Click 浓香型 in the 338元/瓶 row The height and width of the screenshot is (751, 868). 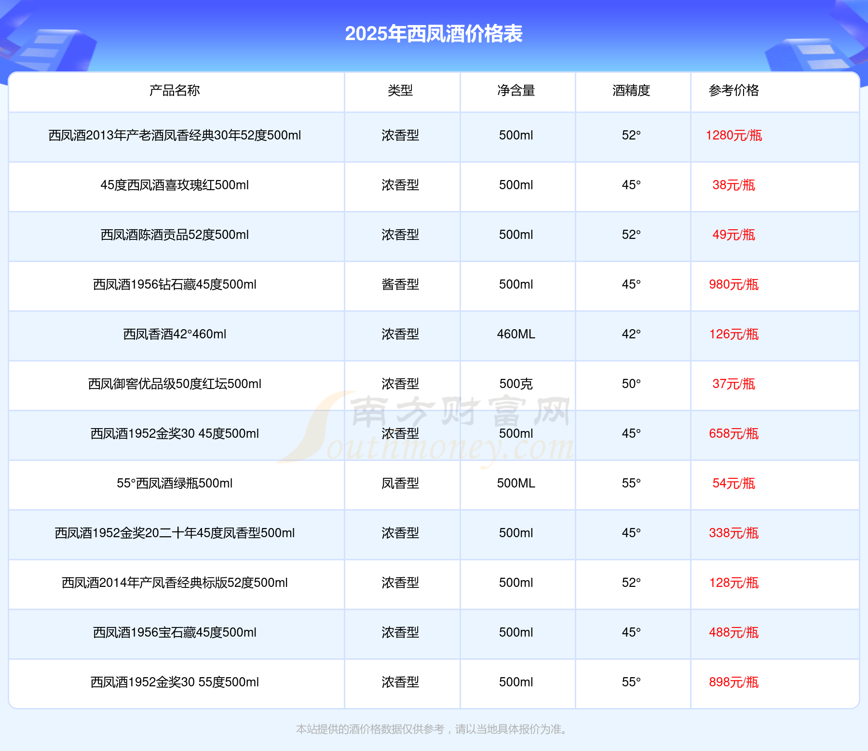click(x=400, y=533)
